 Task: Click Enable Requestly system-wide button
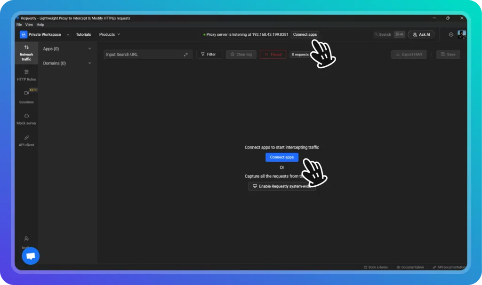pyautogui.click(x=282, y=186)
